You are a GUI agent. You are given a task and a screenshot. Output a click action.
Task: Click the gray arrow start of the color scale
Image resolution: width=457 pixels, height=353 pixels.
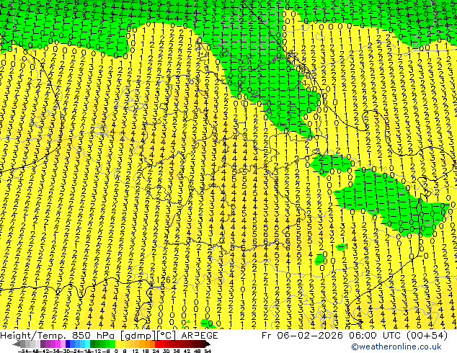pos(17,344)
